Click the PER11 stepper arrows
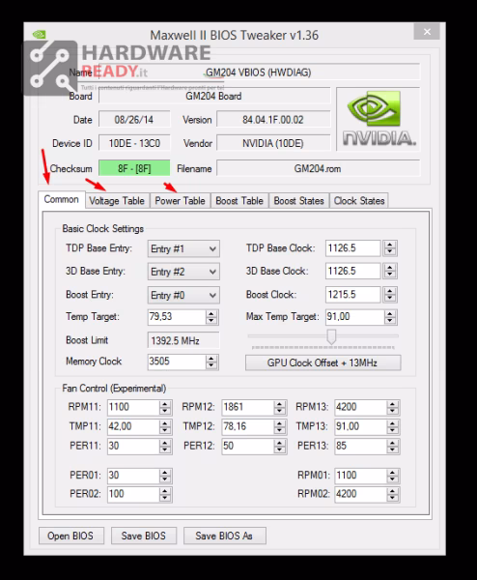This screenshot has height=580, width=477. (x=165, y=446)
